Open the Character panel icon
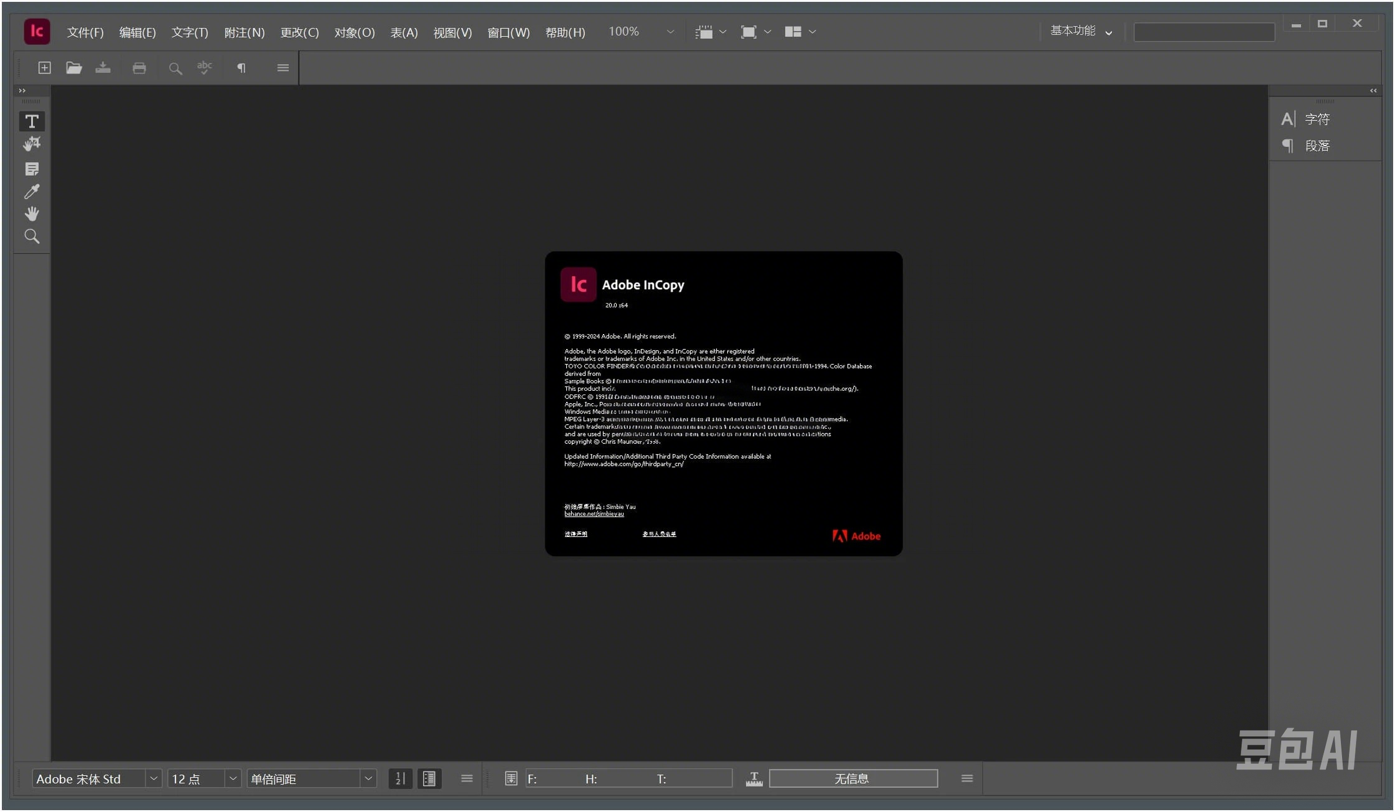This screenshot has width=1395, height=812. (1288, 119)
